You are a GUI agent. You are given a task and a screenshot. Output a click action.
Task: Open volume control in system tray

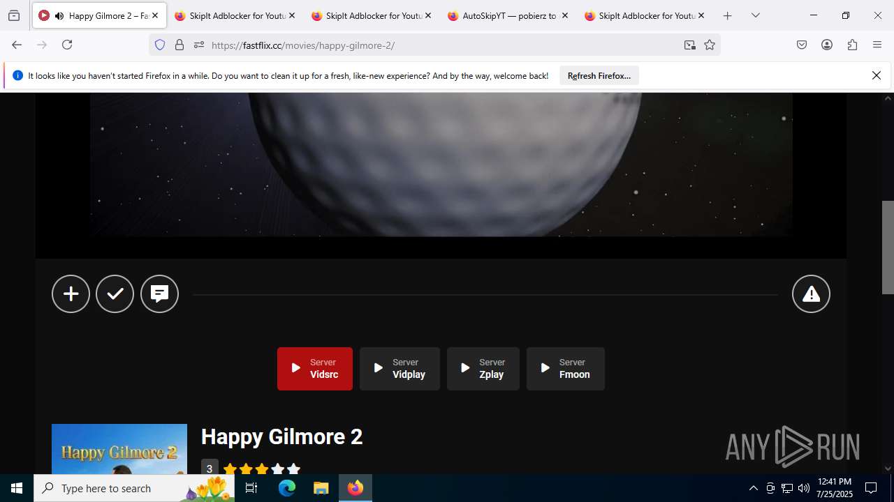(x=804, y=488)
